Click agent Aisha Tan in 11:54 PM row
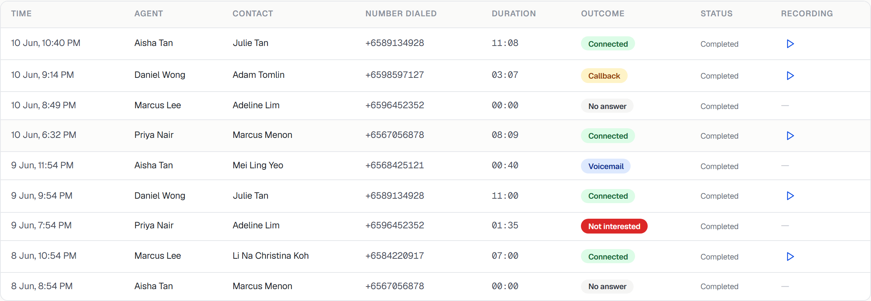871x301 pixels. click(154, 165)
